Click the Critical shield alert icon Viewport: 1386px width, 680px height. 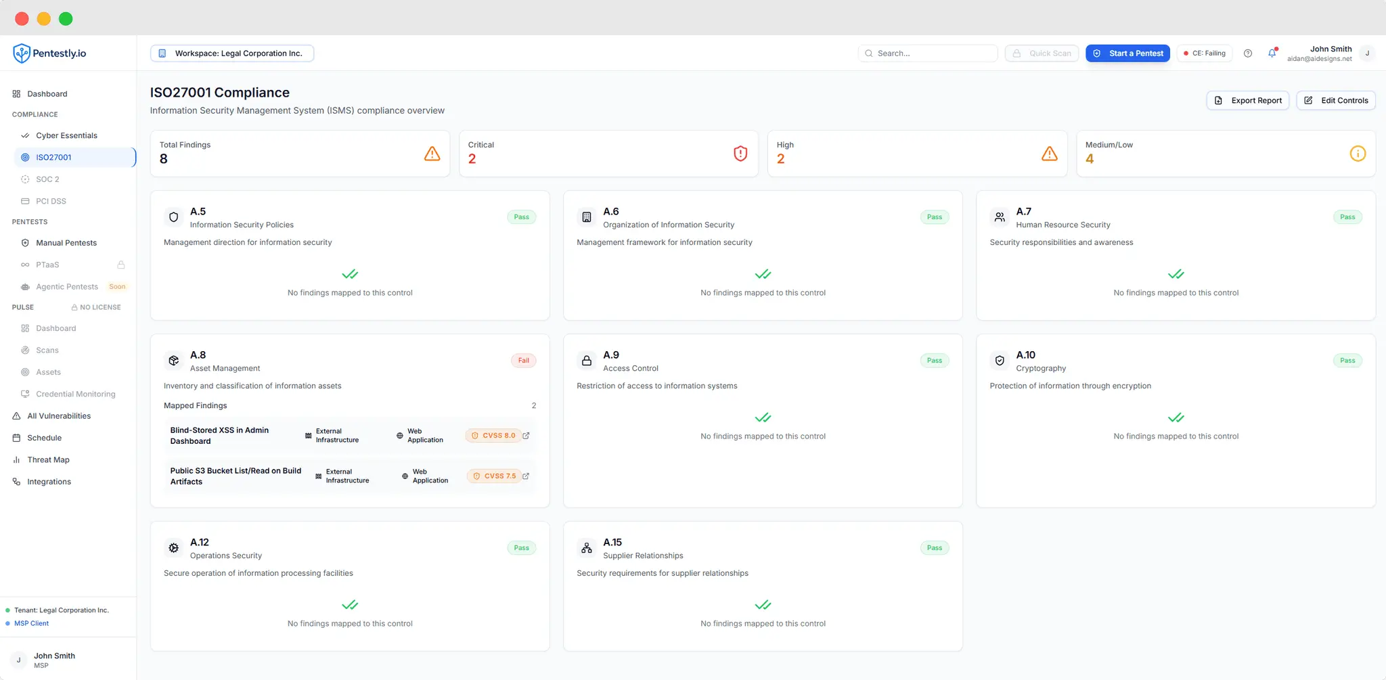(741, 154)
